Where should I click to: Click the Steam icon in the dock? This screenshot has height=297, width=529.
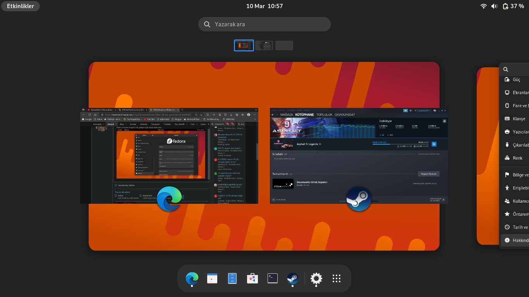click(293, 278)
